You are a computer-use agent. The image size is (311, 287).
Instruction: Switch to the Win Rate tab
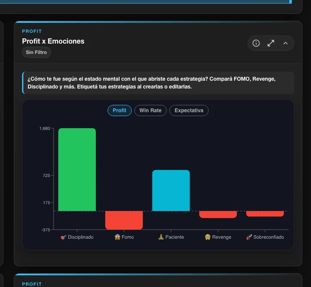(x=150, y=110)
